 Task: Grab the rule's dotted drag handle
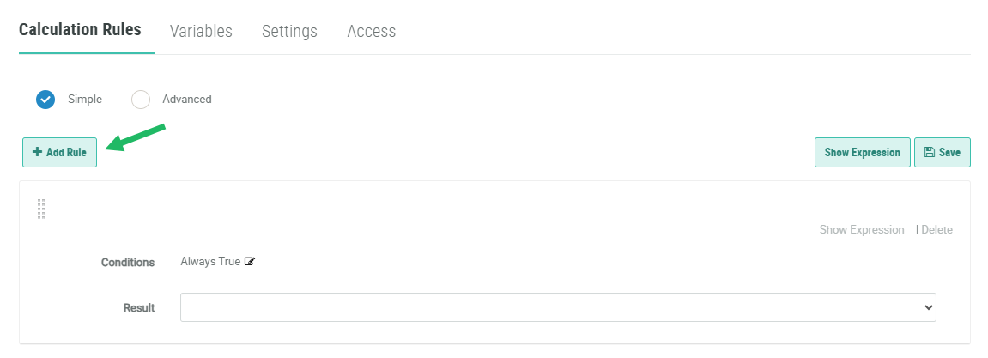(41, 209)
